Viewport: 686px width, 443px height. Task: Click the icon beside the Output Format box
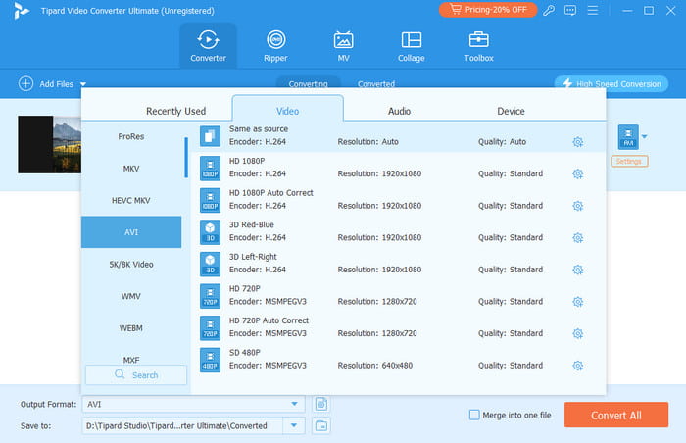[321, 404]
